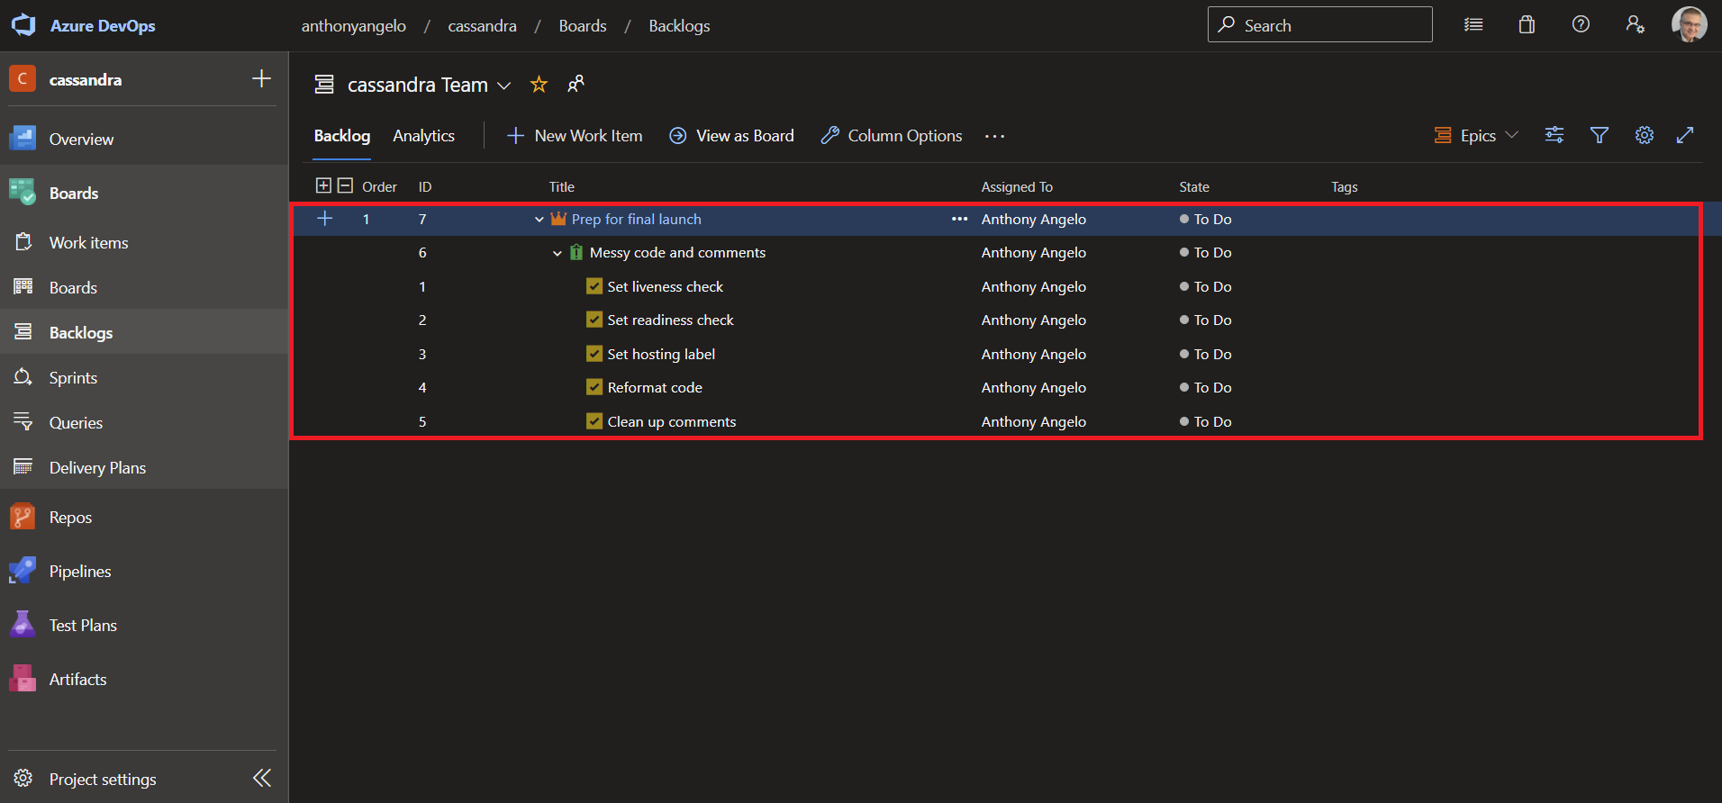Viewport: 1722px width, 803px height.
Task: Open Artifacts in sidebar
Action: pos(144,679)
